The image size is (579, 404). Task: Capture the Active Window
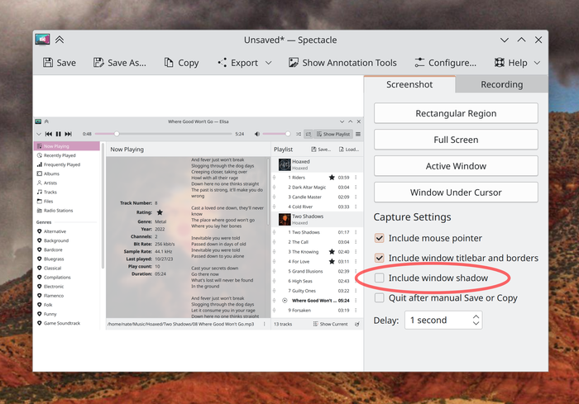(x=456, y=166)
